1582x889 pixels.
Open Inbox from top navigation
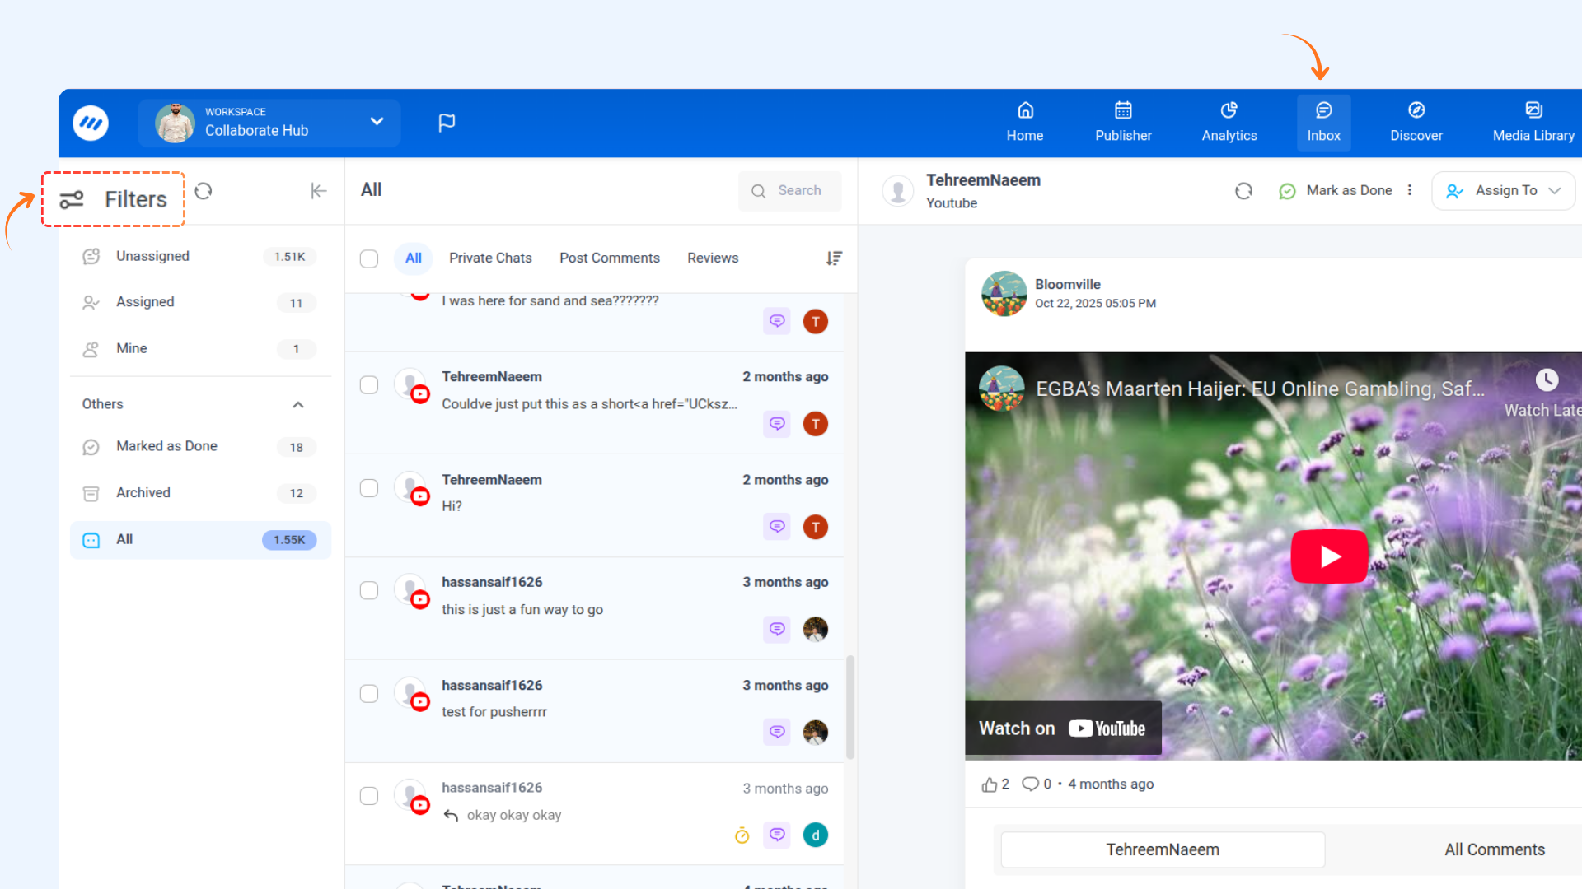click(x=1323, y=122)
